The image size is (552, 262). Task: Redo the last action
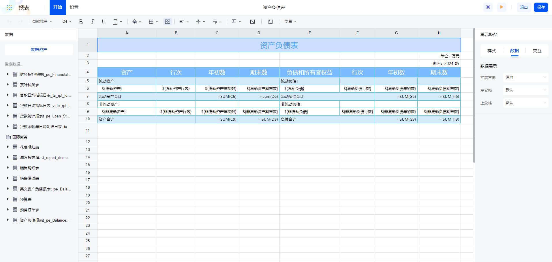coord(20,22)
